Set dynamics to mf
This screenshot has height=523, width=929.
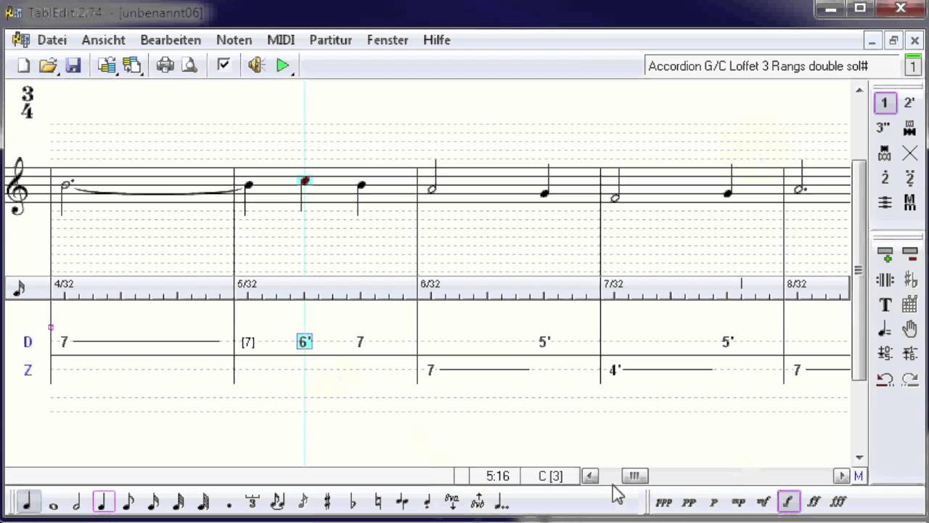[763, 502]
